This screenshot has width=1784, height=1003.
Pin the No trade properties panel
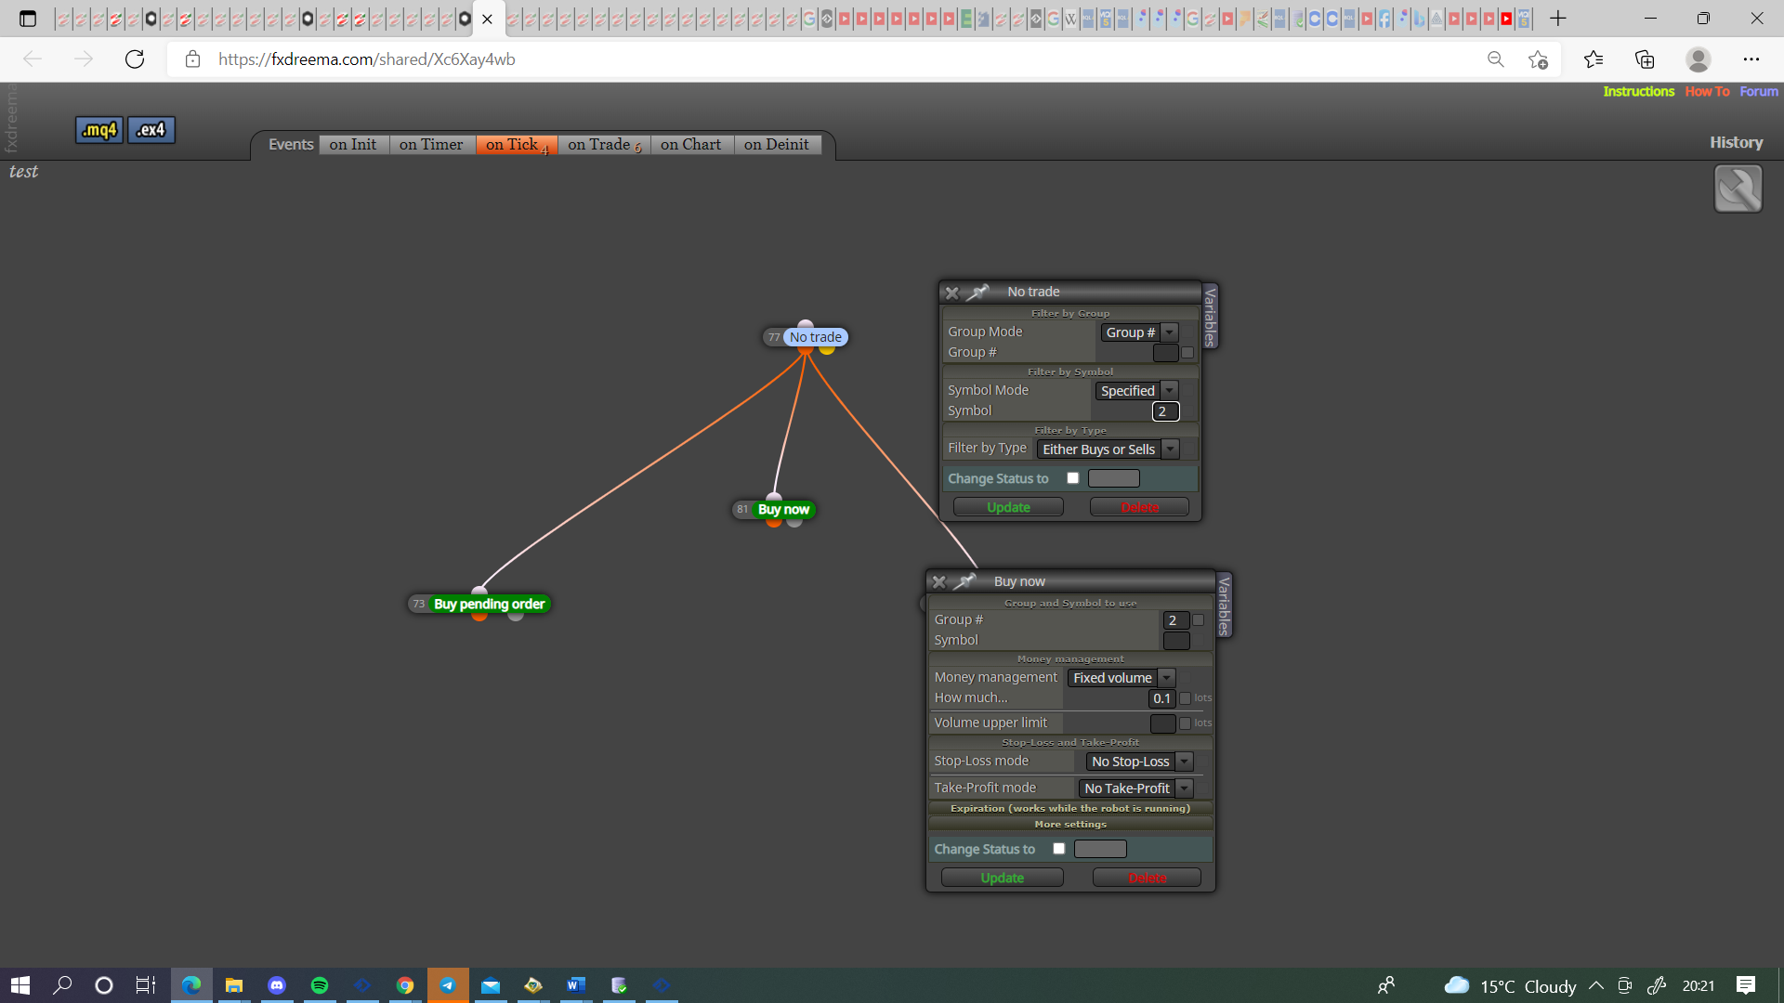(x=978, y=292)
